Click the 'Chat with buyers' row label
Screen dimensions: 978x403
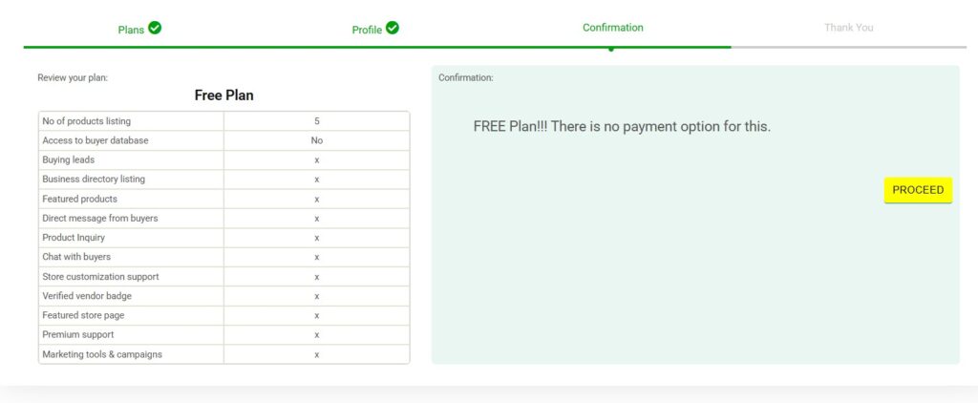point(76,257)
